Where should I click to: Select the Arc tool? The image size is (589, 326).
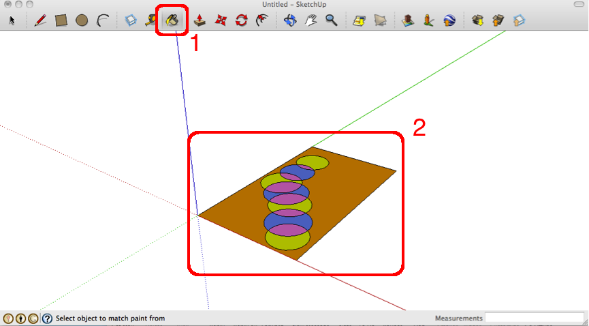click(x=103, y=20)
